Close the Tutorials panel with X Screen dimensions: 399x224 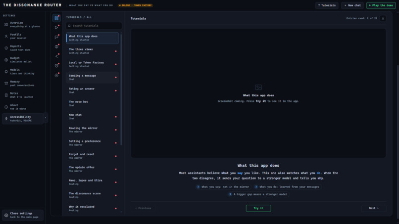pos(383,19)
